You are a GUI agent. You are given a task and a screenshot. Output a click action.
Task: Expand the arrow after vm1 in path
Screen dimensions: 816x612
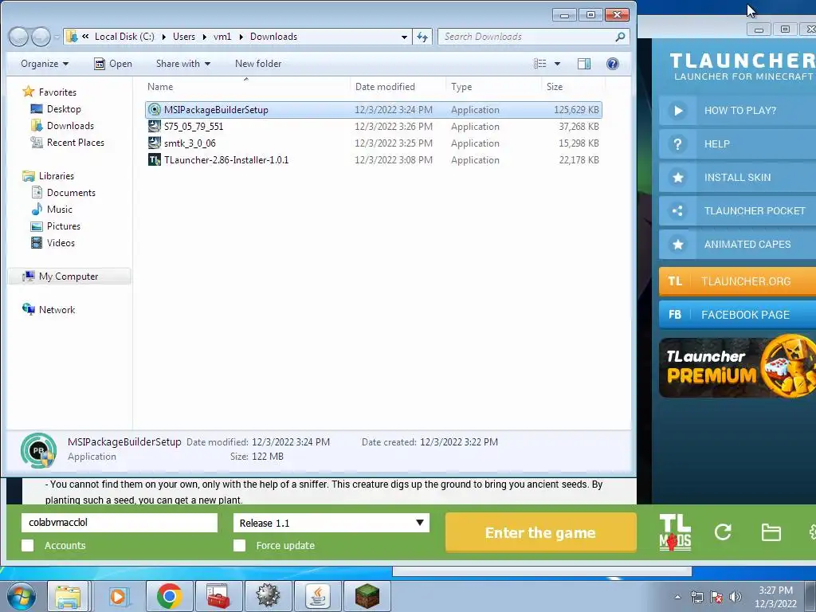241,37
